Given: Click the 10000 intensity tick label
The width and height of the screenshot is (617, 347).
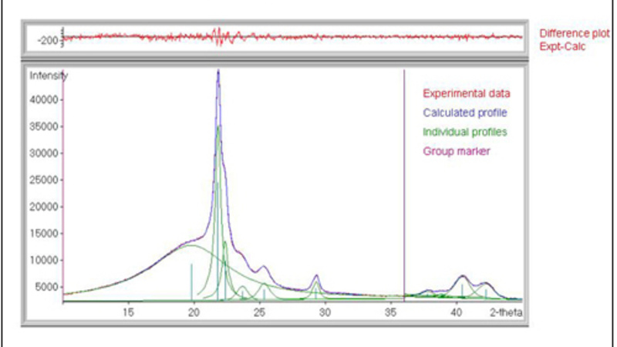Looking at the screenshot, I should click(x=44, y=261).
